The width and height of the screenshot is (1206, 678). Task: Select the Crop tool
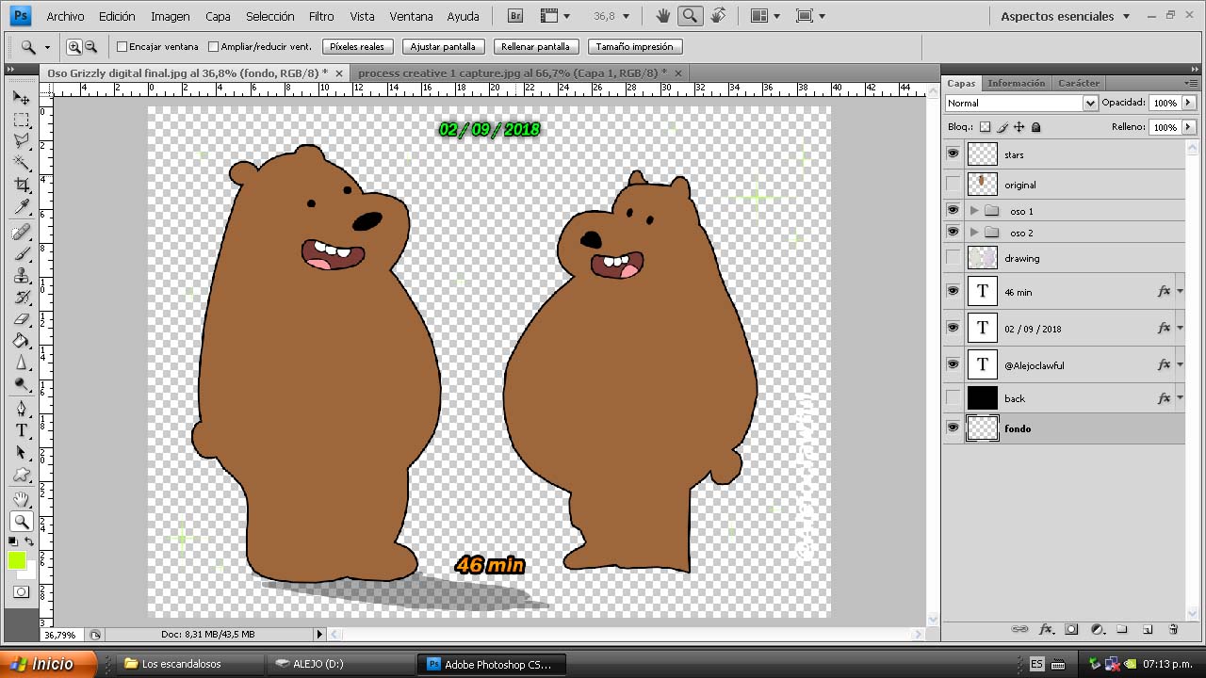coord(22,185)
